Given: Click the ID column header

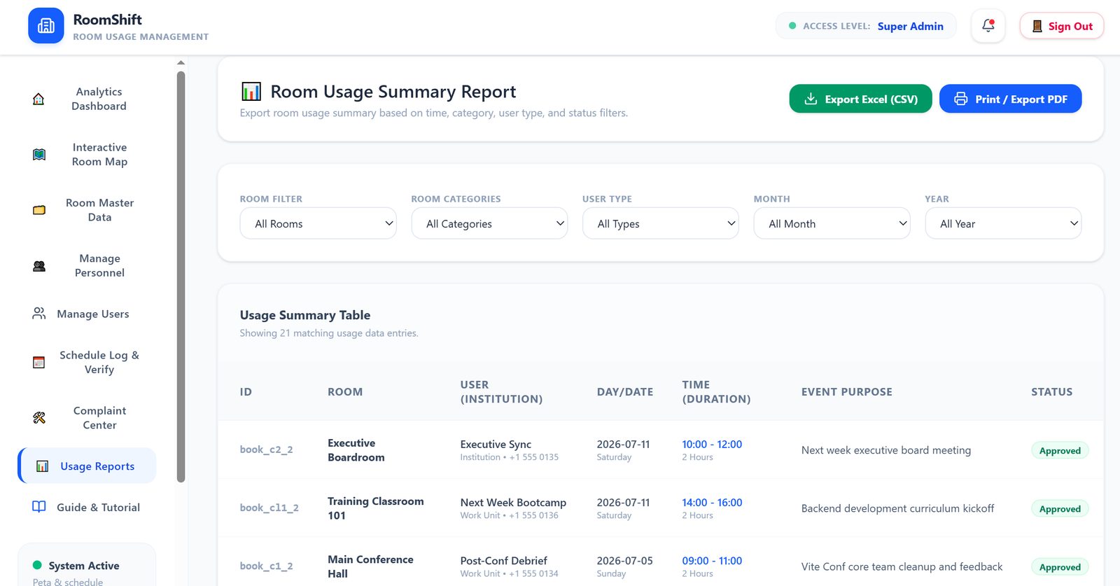Looking at the screenshot, I should 246,392.
